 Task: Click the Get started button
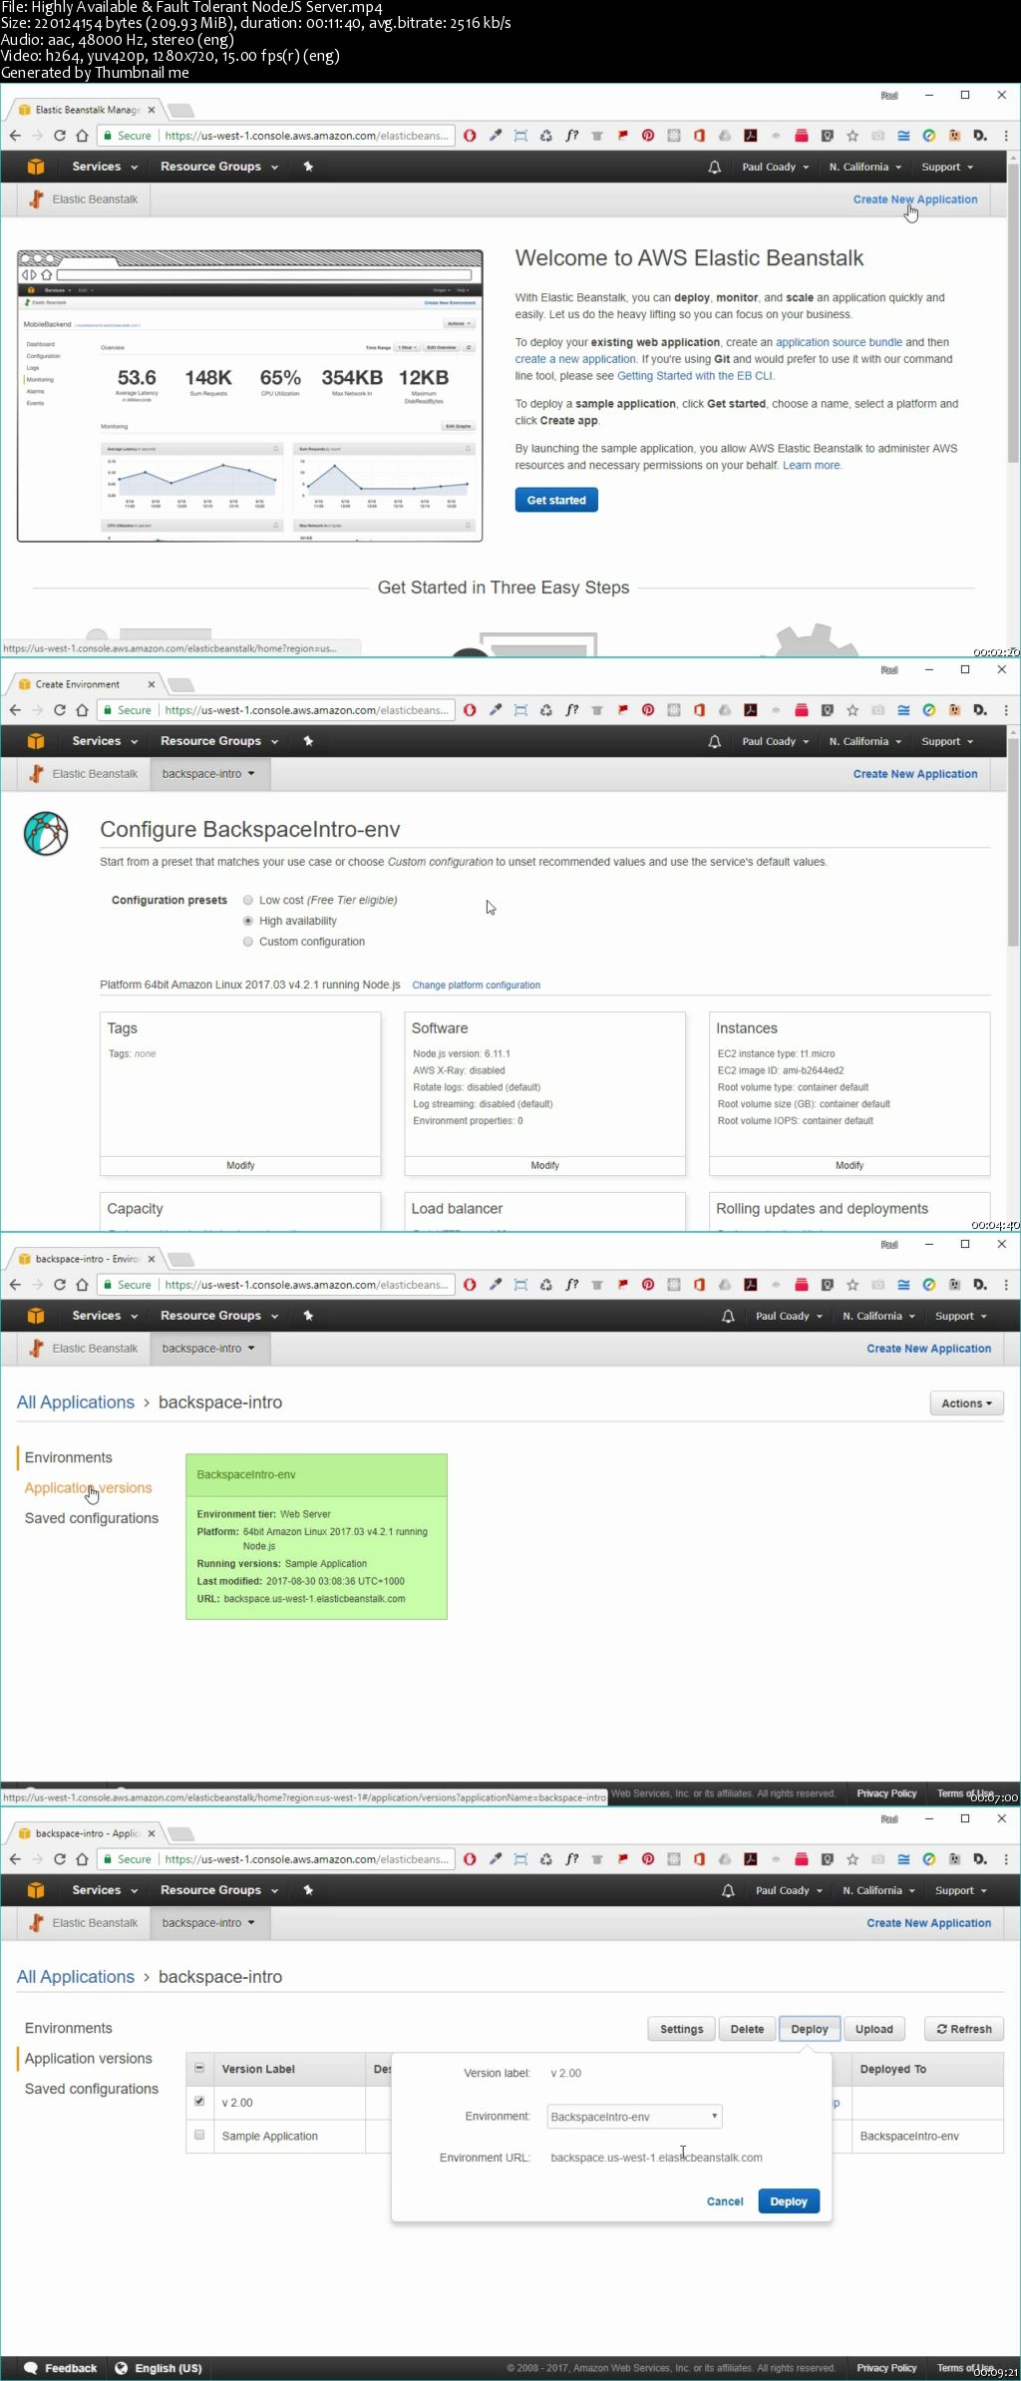[x=556, y=500]
